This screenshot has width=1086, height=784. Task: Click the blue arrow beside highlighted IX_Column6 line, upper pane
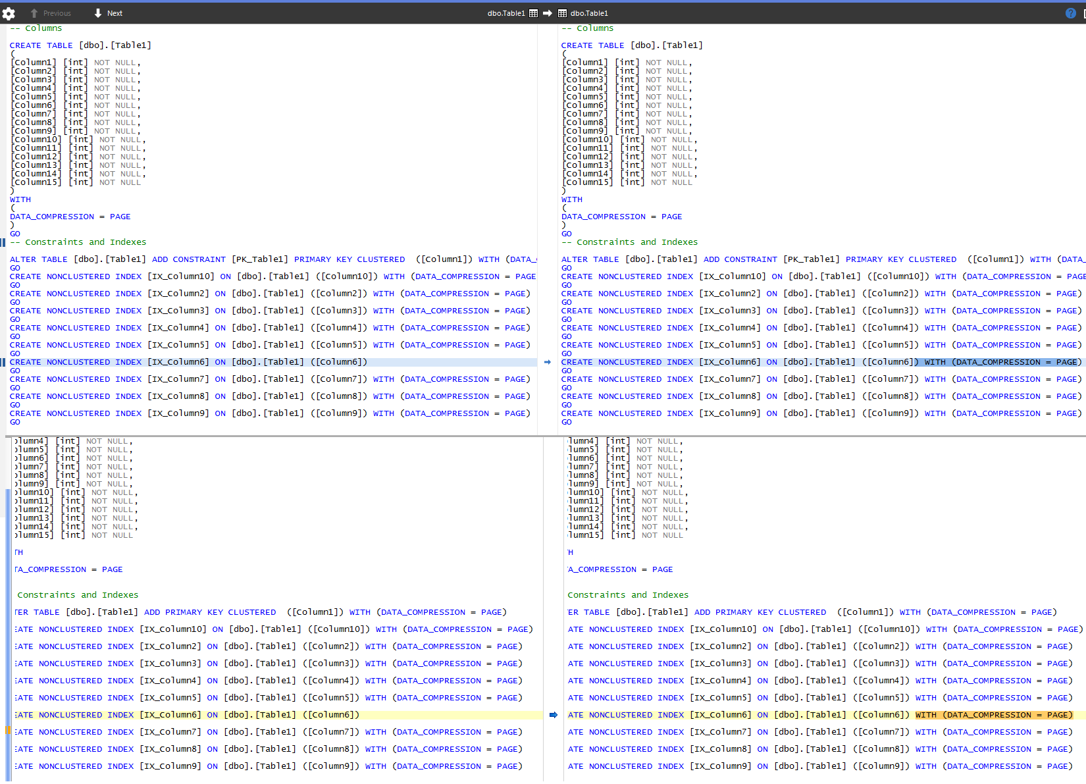pyautogui.click(x=548, y=362)
